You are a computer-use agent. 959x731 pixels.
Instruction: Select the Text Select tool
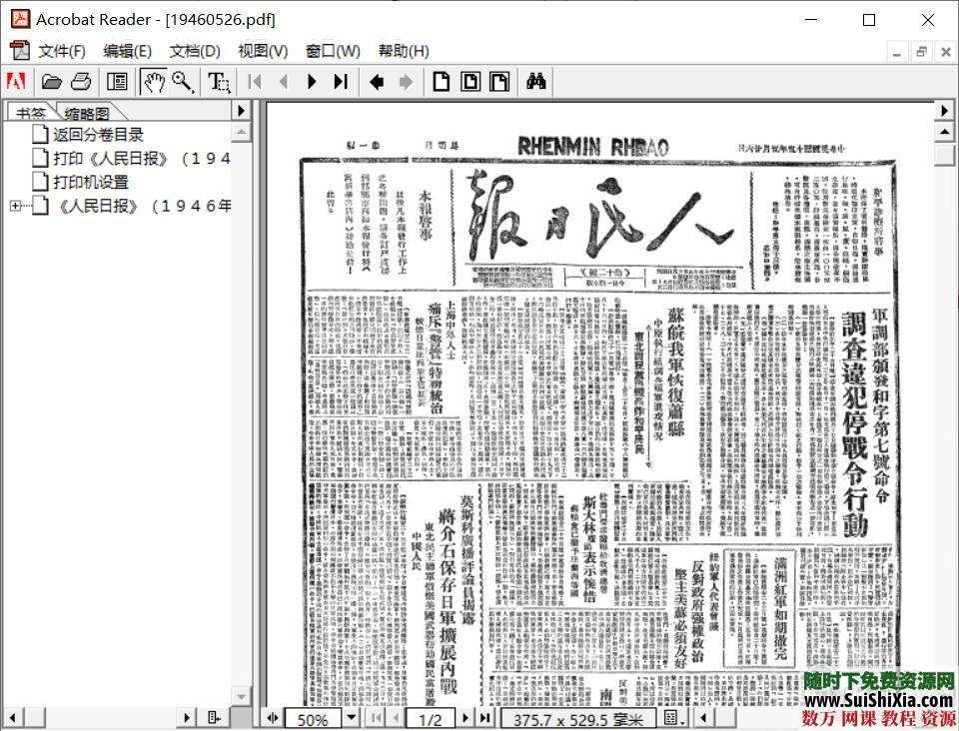click(x=219, y=82)
